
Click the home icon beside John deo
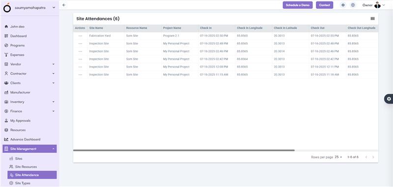coord(6,26)
